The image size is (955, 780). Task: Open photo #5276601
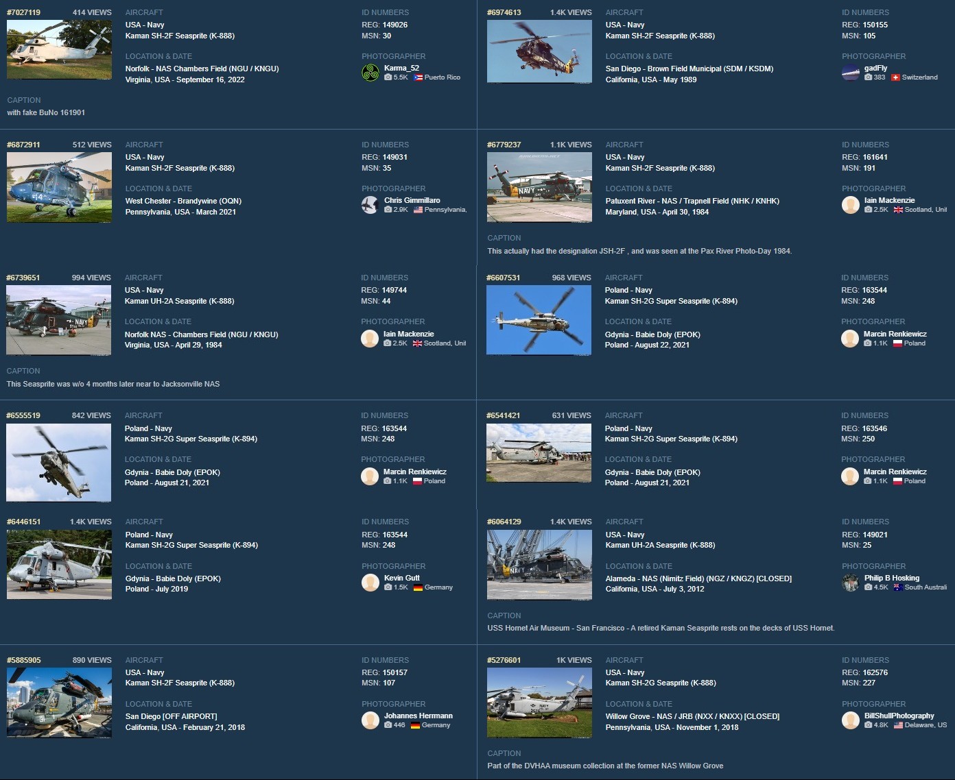coord(502,660)
